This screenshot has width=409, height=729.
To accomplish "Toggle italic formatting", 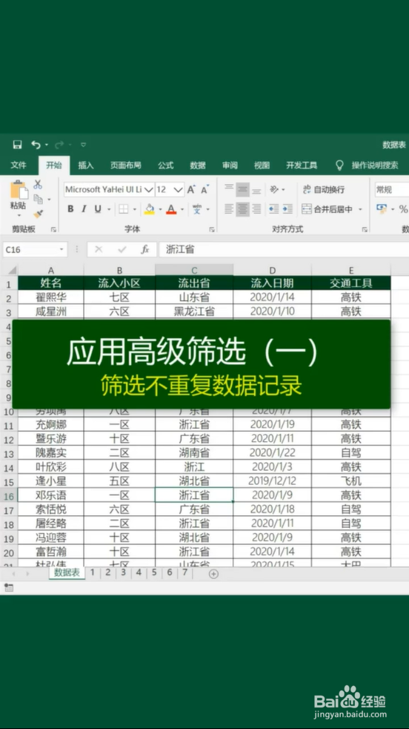I will click(x=84, y=209).
